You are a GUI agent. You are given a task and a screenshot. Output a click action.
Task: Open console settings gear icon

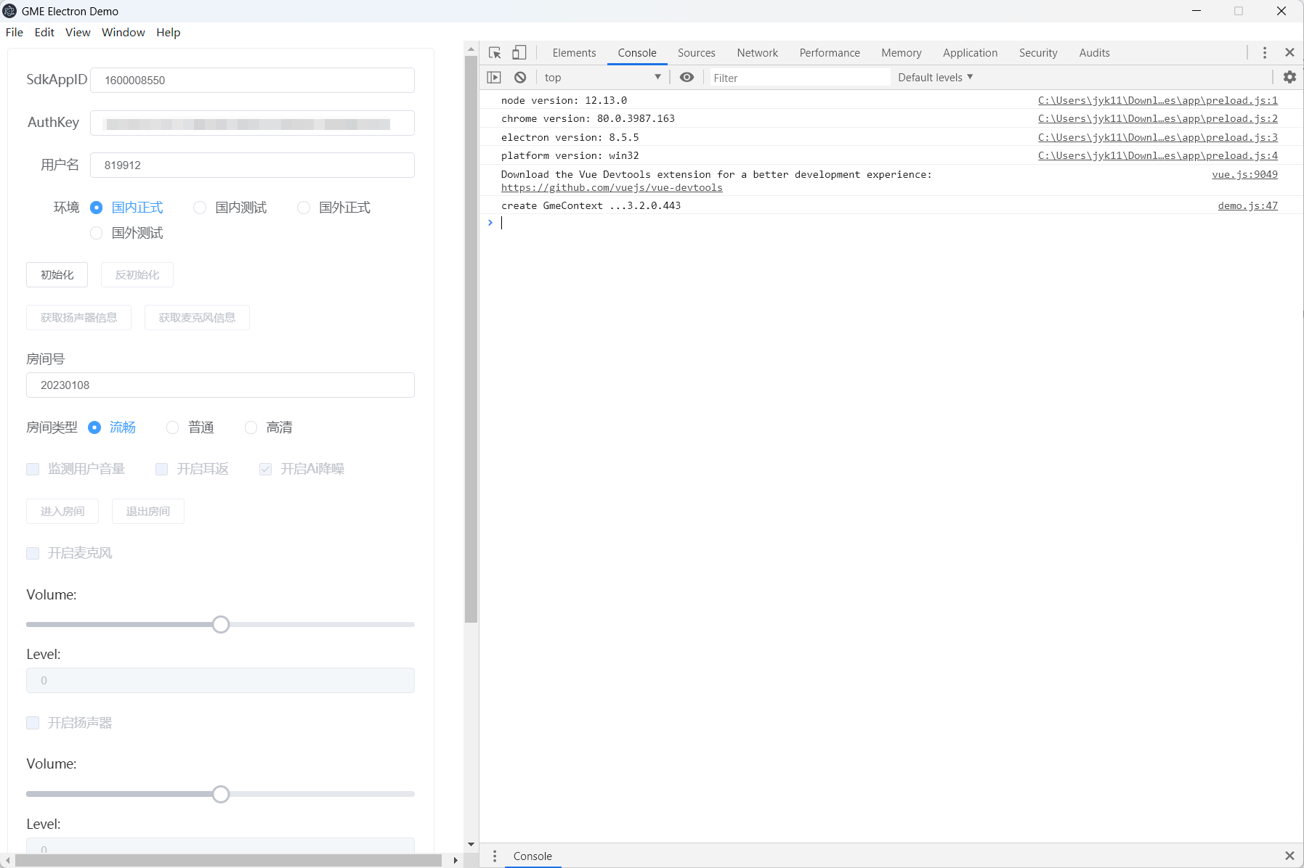[x=1289, y=77]
